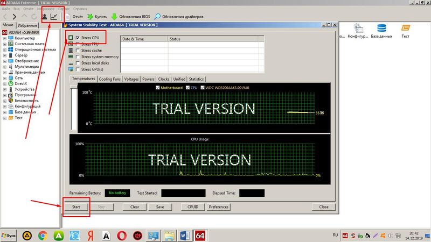Image resolution: width=431 pixels, height=242 pixels.
Task: Open the Избранное sidebar tab
Action: pyautogui.click(x=27, y=25)
